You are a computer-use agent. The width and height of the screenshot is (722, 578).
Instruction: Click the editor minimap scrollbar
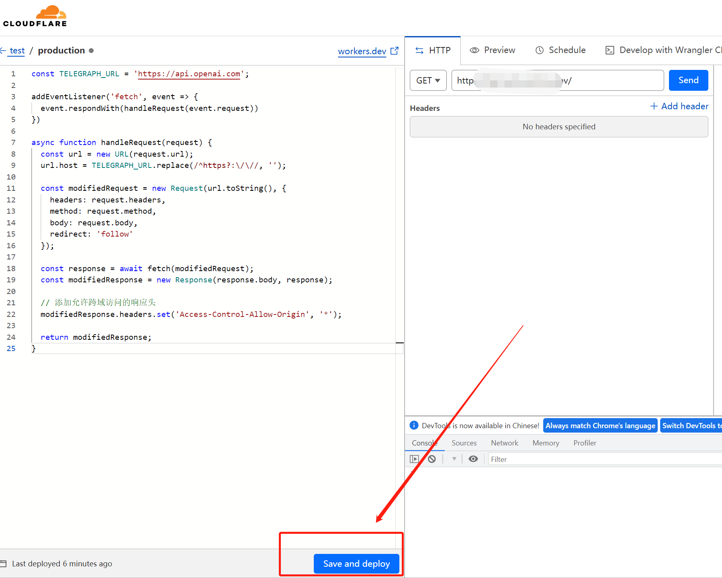399,308
